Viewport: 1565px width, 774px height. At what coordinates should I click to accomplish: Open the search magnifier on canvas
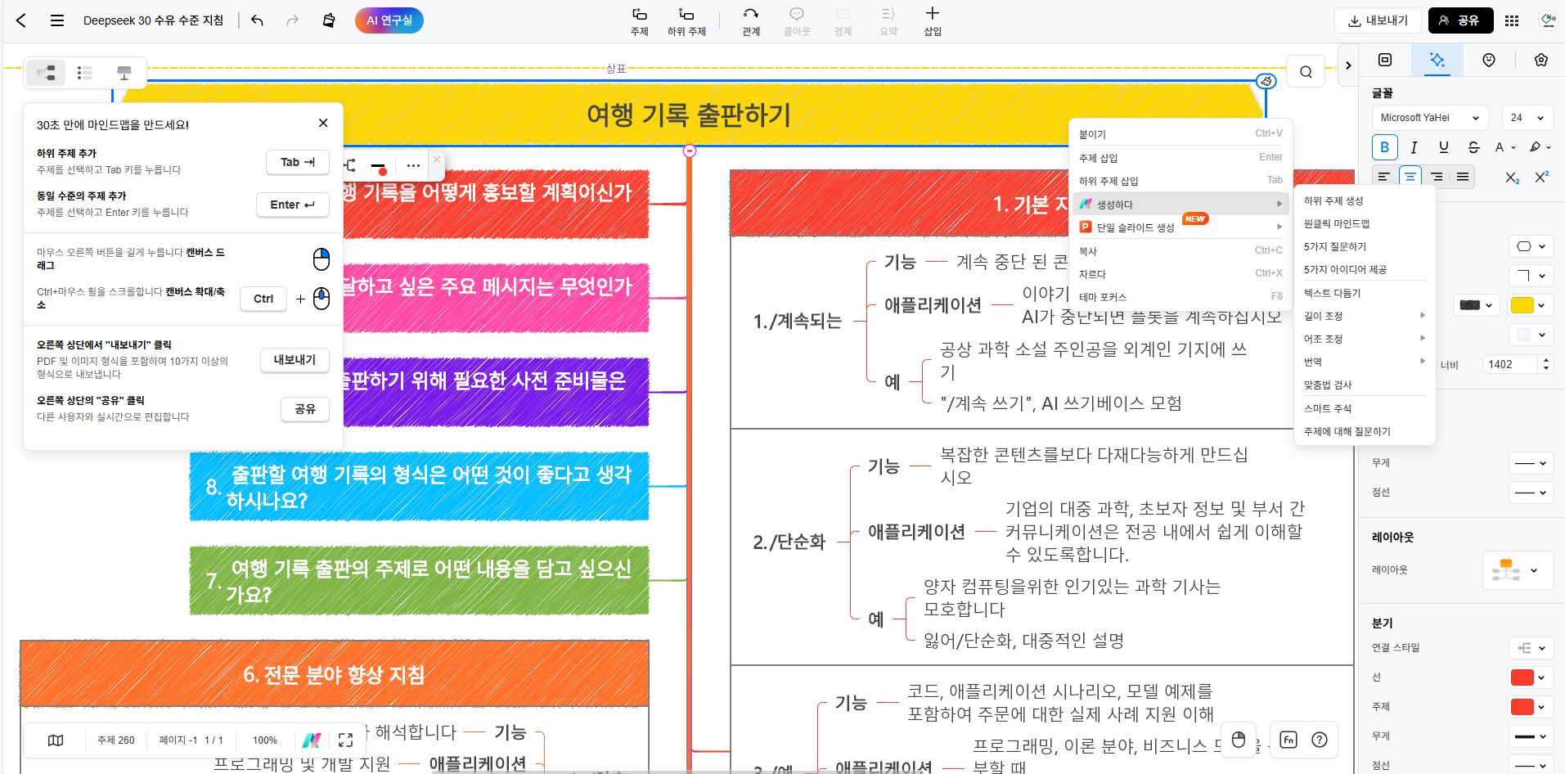tap(1306, 72)
